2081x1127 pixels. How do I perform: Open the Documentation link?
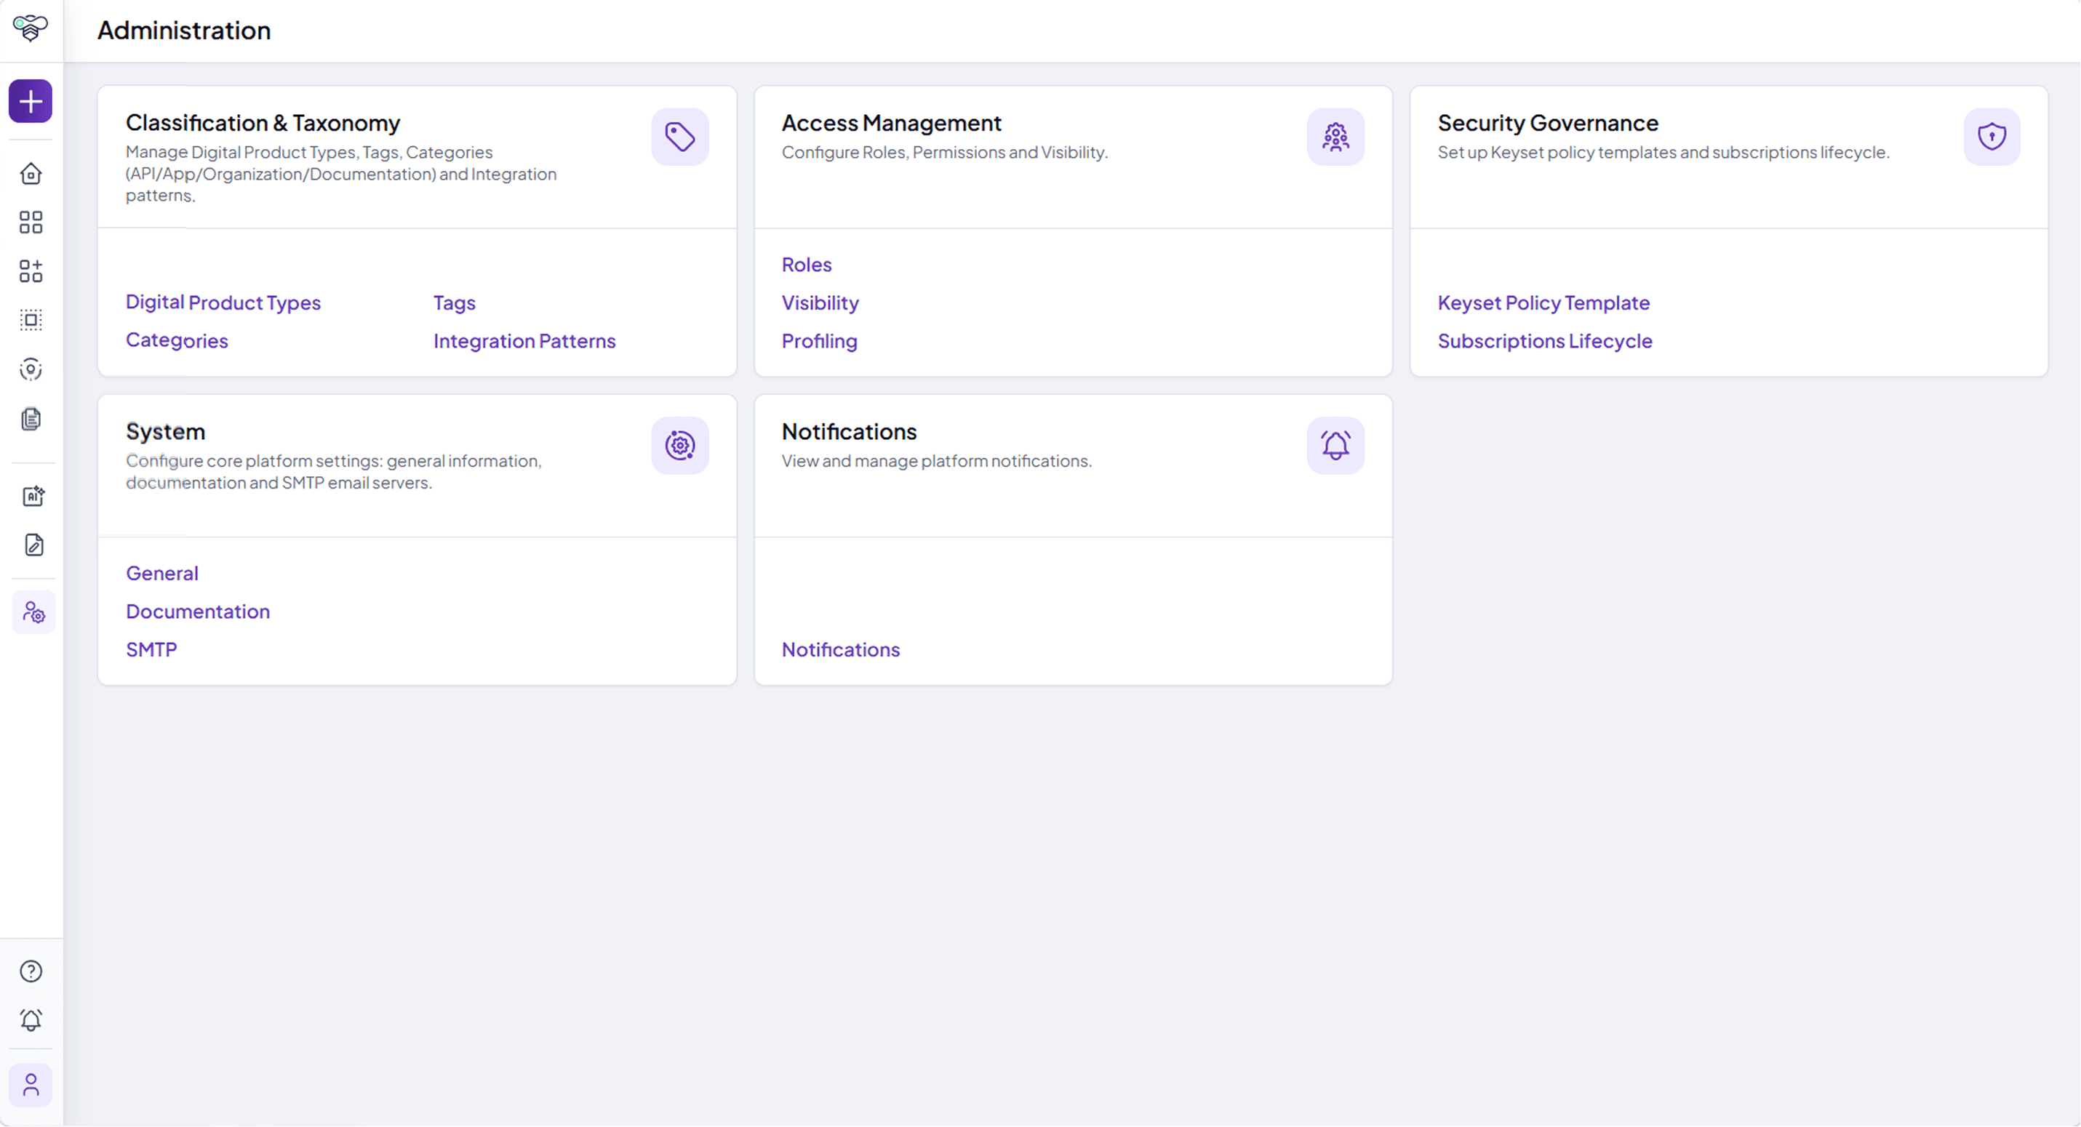tap(198, 611)
